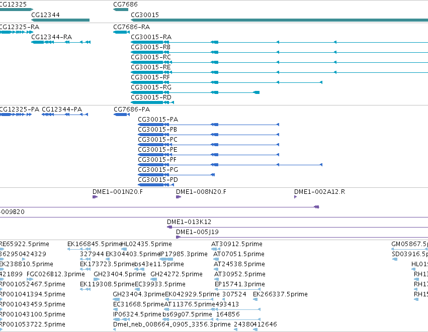Select protein CG30015-PA
This screenshot has height=332, width=428.
(209, 125)
